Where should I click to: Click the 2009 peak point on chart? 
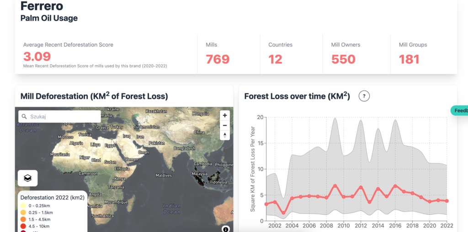[x=335, y=186]
